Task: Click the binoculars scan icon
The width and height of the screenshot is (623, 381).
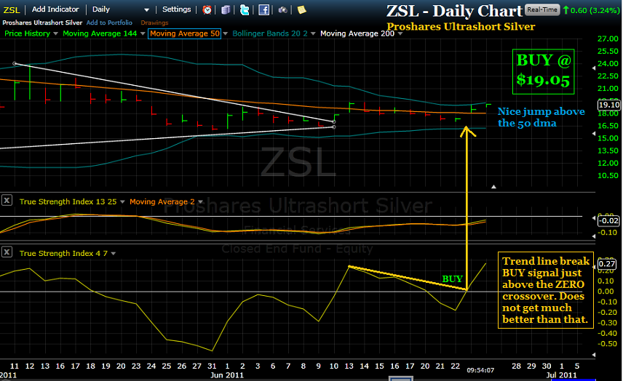Action: click(282, 9)
